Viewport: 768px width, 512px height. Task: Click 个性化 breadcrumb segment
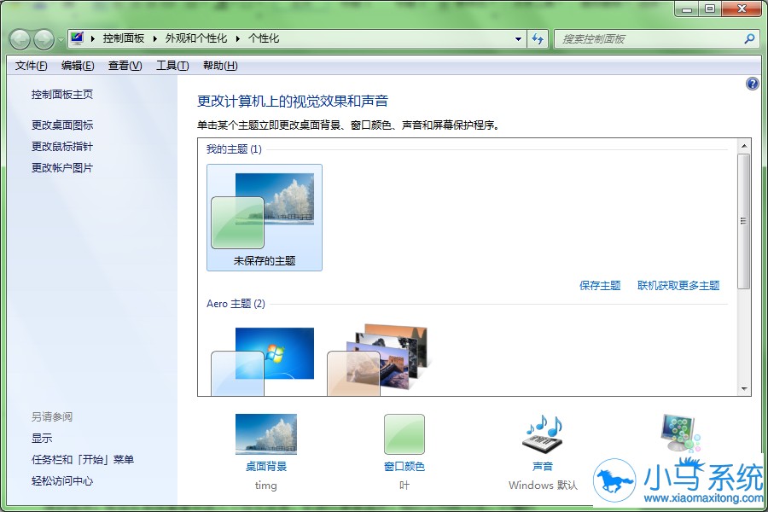(264, 38)
